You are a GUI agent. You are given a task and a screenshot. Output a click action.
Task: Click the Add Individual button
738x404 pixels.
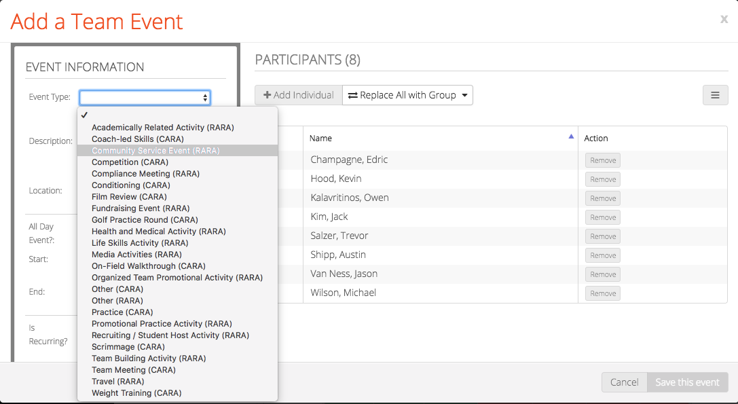click(x=299, y=95)
